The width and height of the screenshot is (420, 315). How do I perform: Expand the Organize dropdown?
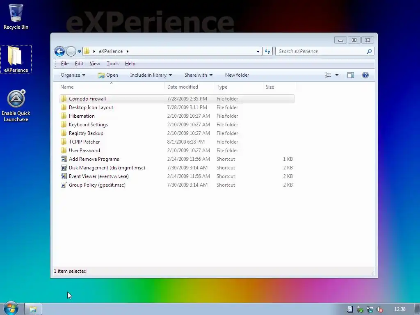[73, 75]
